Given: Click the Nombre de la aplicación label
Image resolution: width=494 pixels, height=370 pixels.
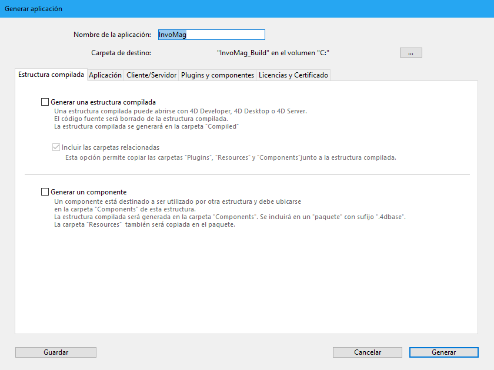Looking at the screenshot, I should click(x=112, y=35).
